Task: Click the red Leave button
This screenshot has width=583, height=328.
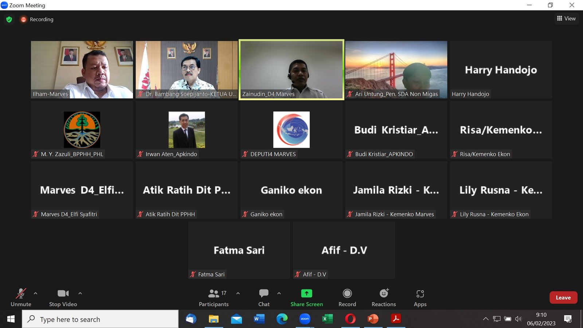Action: coord(563,298)
